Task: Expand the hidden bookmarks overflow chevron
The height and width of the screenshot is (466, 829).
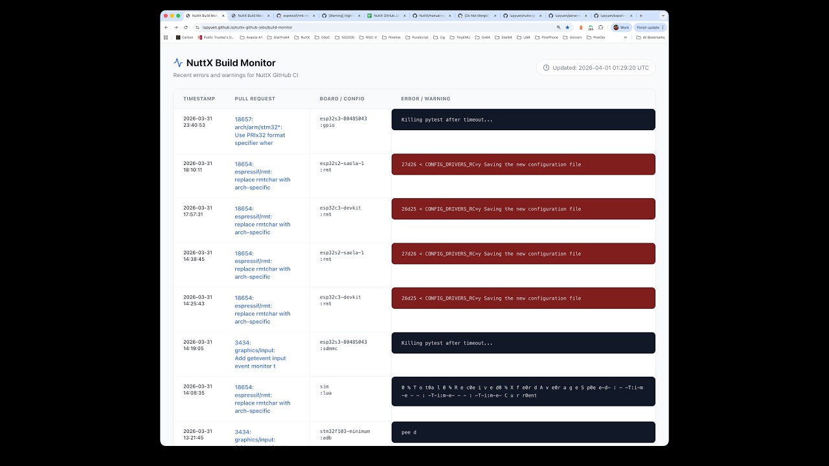Action: pyautogui.click(x=626, y=38)
